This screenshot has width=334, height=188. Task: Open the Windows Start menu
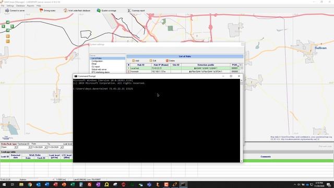(4, 184)
